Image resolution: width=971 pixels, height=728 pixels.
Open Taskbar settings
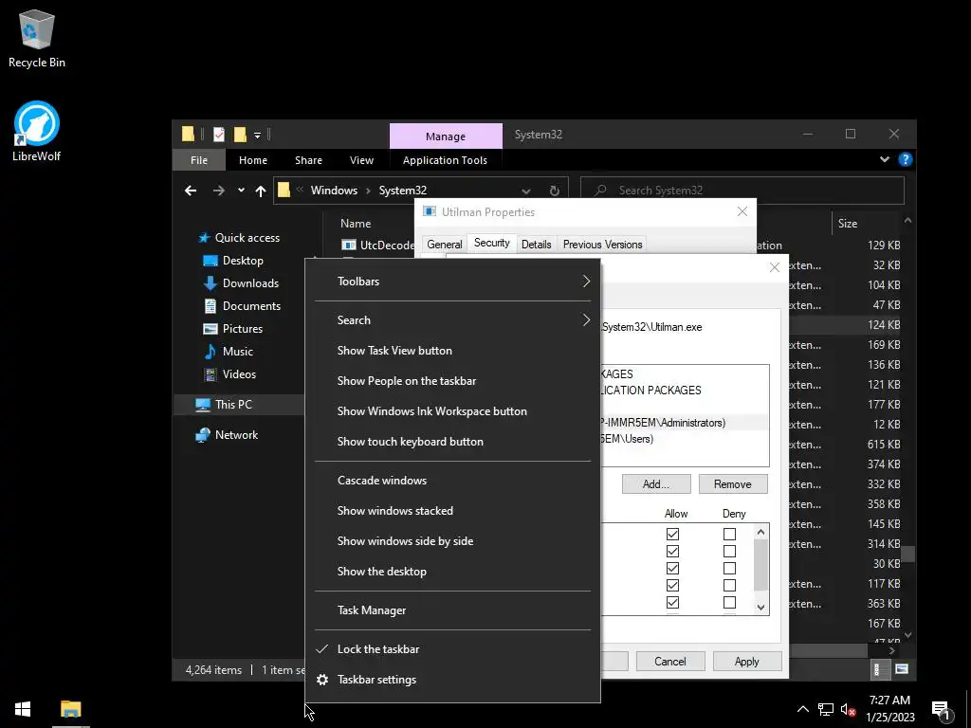coord(452,680)
